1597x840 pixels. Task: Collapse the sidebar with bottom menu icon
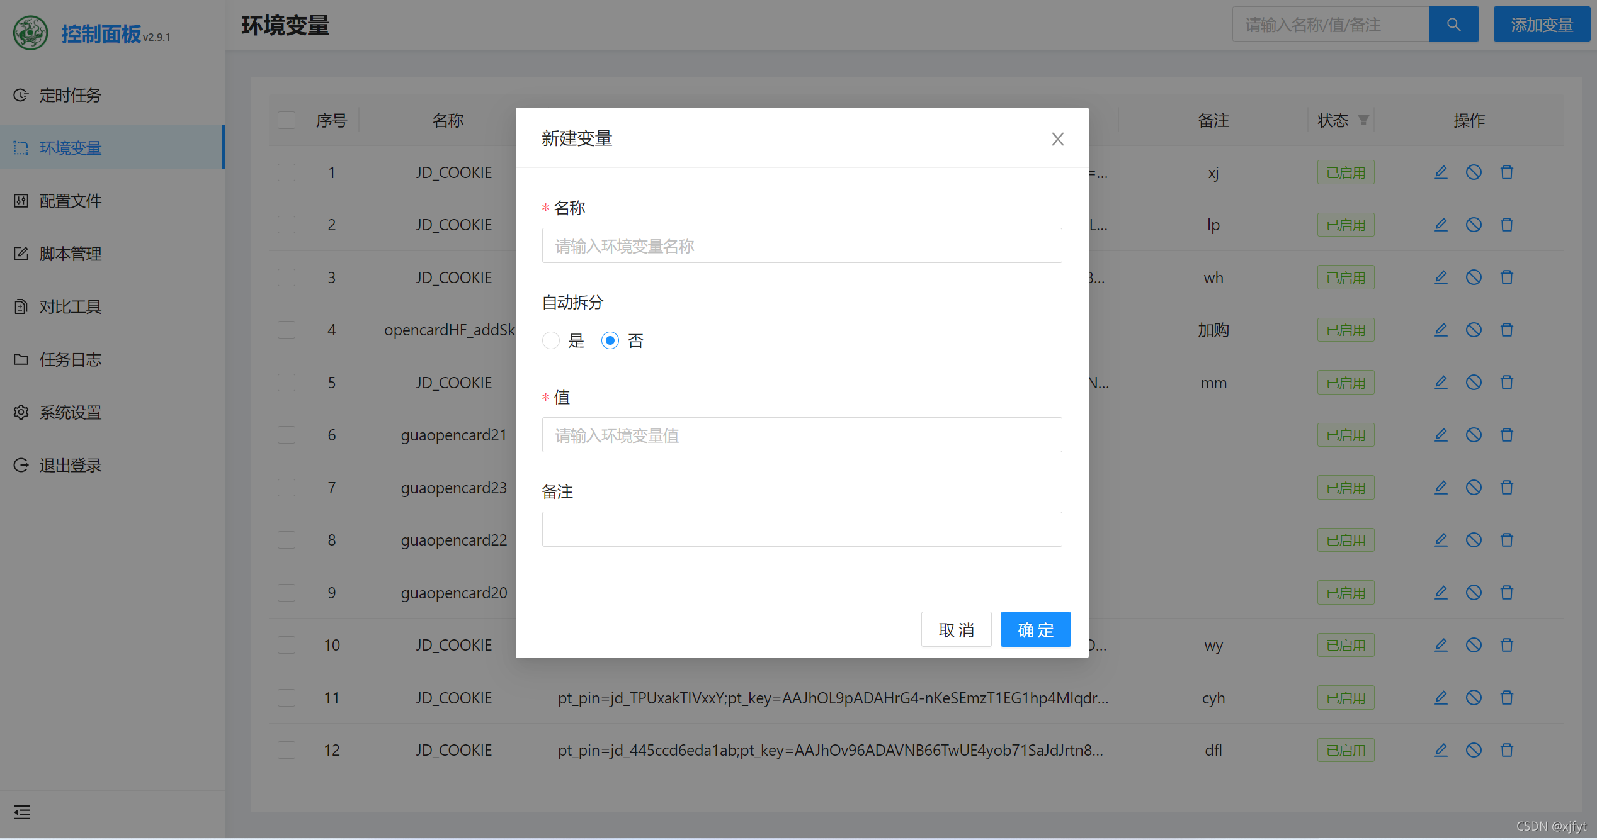pos(22,812)
